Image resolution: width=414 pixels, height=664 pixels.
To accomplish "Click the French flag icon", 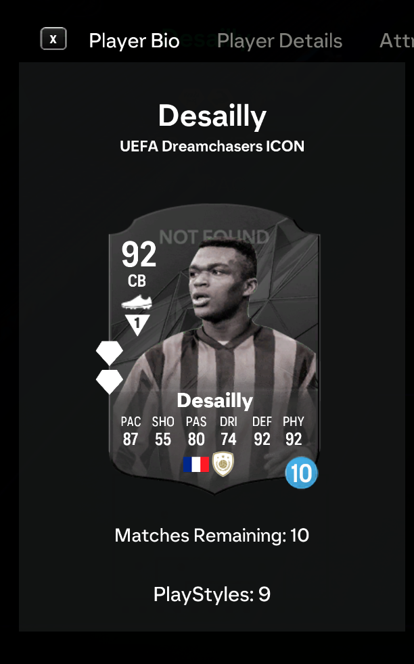I will [x=195, y=465].
